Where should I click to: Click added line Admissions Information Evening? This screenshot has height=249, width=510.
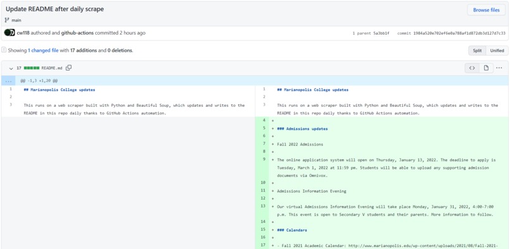point(311,191)
